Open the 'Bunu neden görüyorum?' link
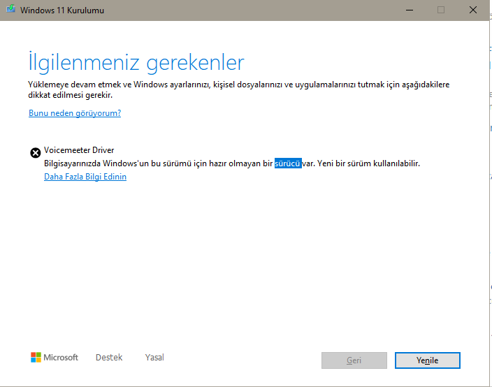492x387 pixels. [75, 113]
